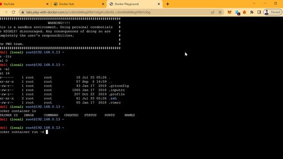Click the terminal cursor after 'run -d'
The image size is (283, 159).
47,132
